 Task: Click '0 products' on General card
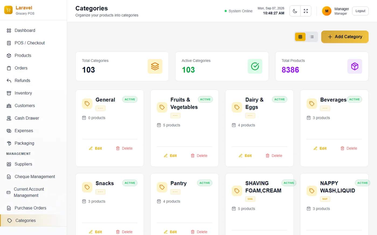pyautogui.click(x=97, y=118)
